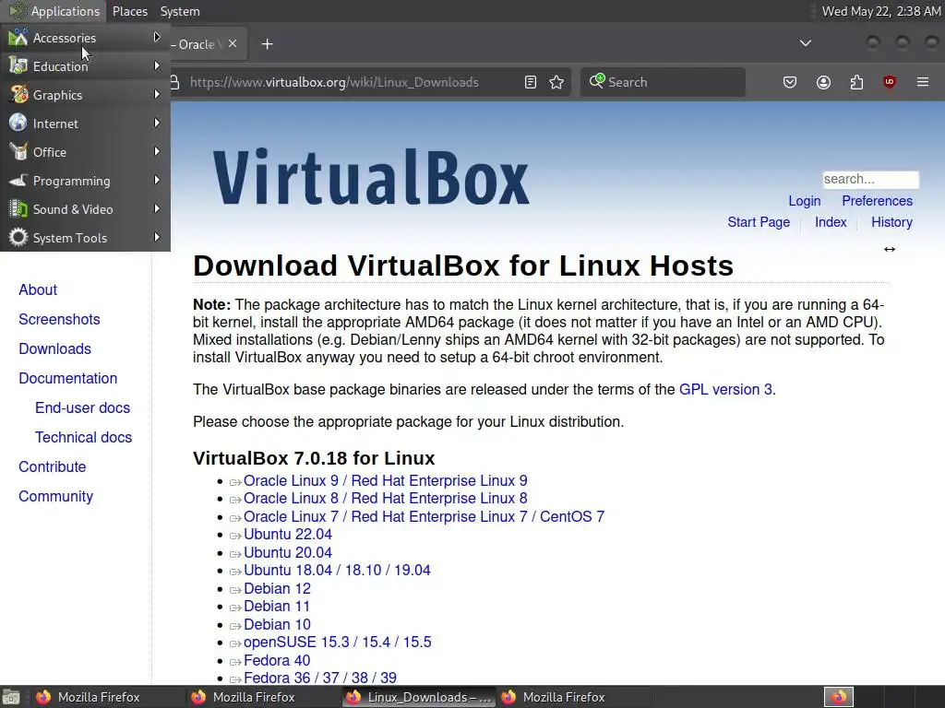This screenshot has height=708, width=945.
Task: Click the Internet globe icon
Action: tap(18, 123)
